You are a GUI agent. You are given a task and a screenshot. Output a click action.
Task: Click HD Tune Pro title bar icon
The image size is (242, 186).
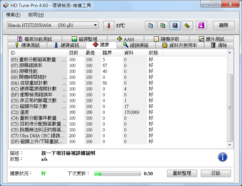click(x=6, y=6)
